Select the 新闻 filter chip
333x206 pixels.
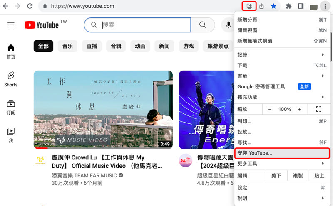tap(164, 46)
